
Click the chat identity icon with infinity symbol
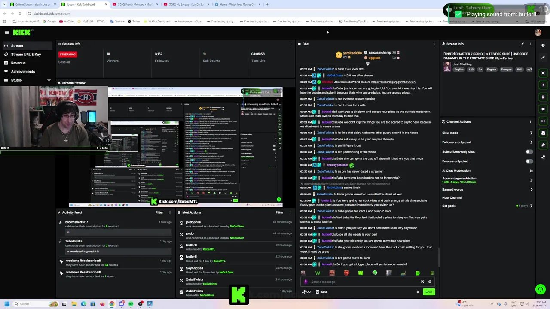point(306,292)
